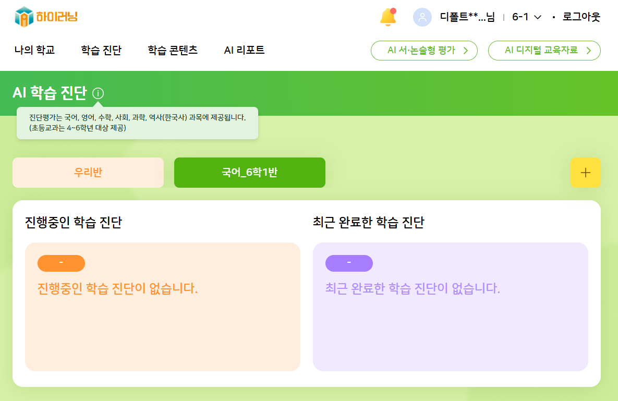The height and width of the screenshot is (401, 618).
Task: Select the 국어_6학1반 tab
Action: pos(249,173)
